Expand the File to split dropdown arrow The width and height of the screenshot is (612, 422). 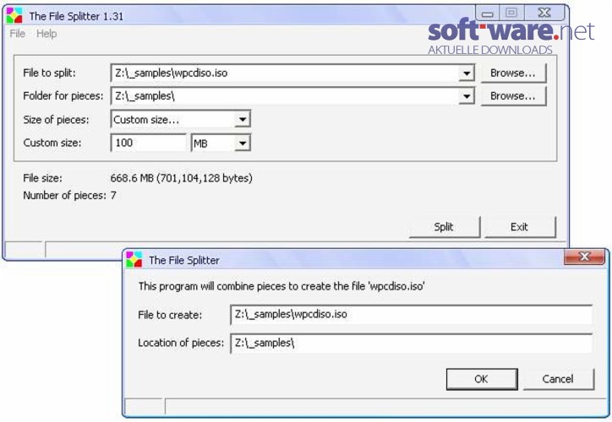[467, 73]
